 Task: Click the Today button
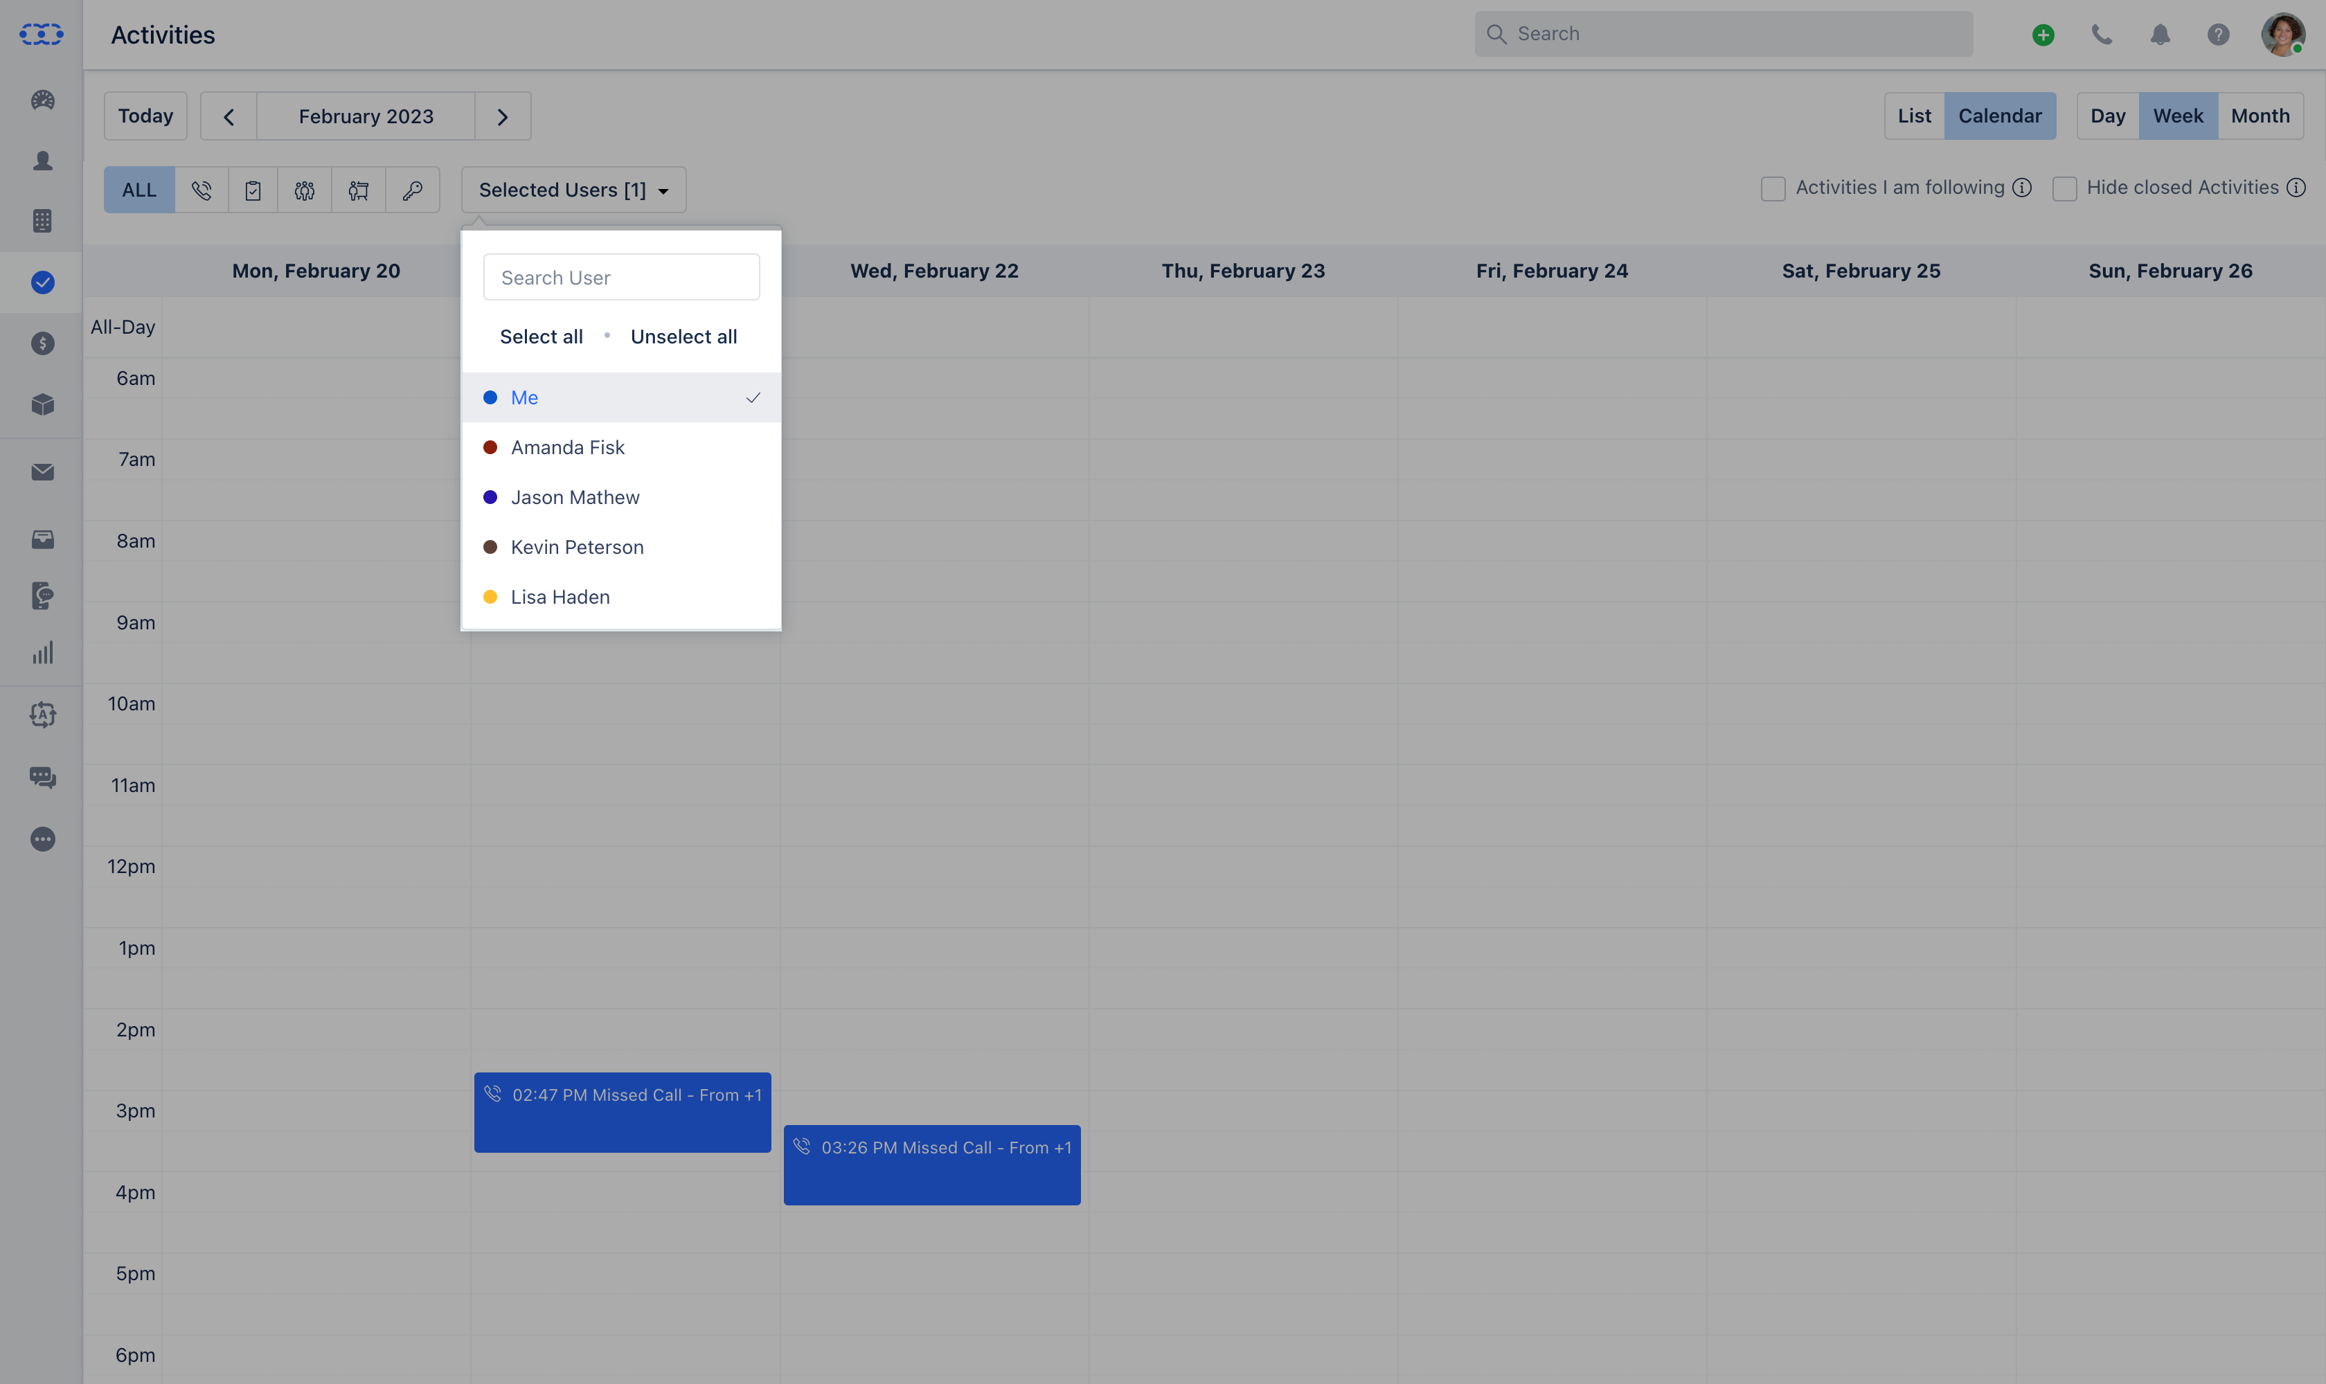[145, 116]
